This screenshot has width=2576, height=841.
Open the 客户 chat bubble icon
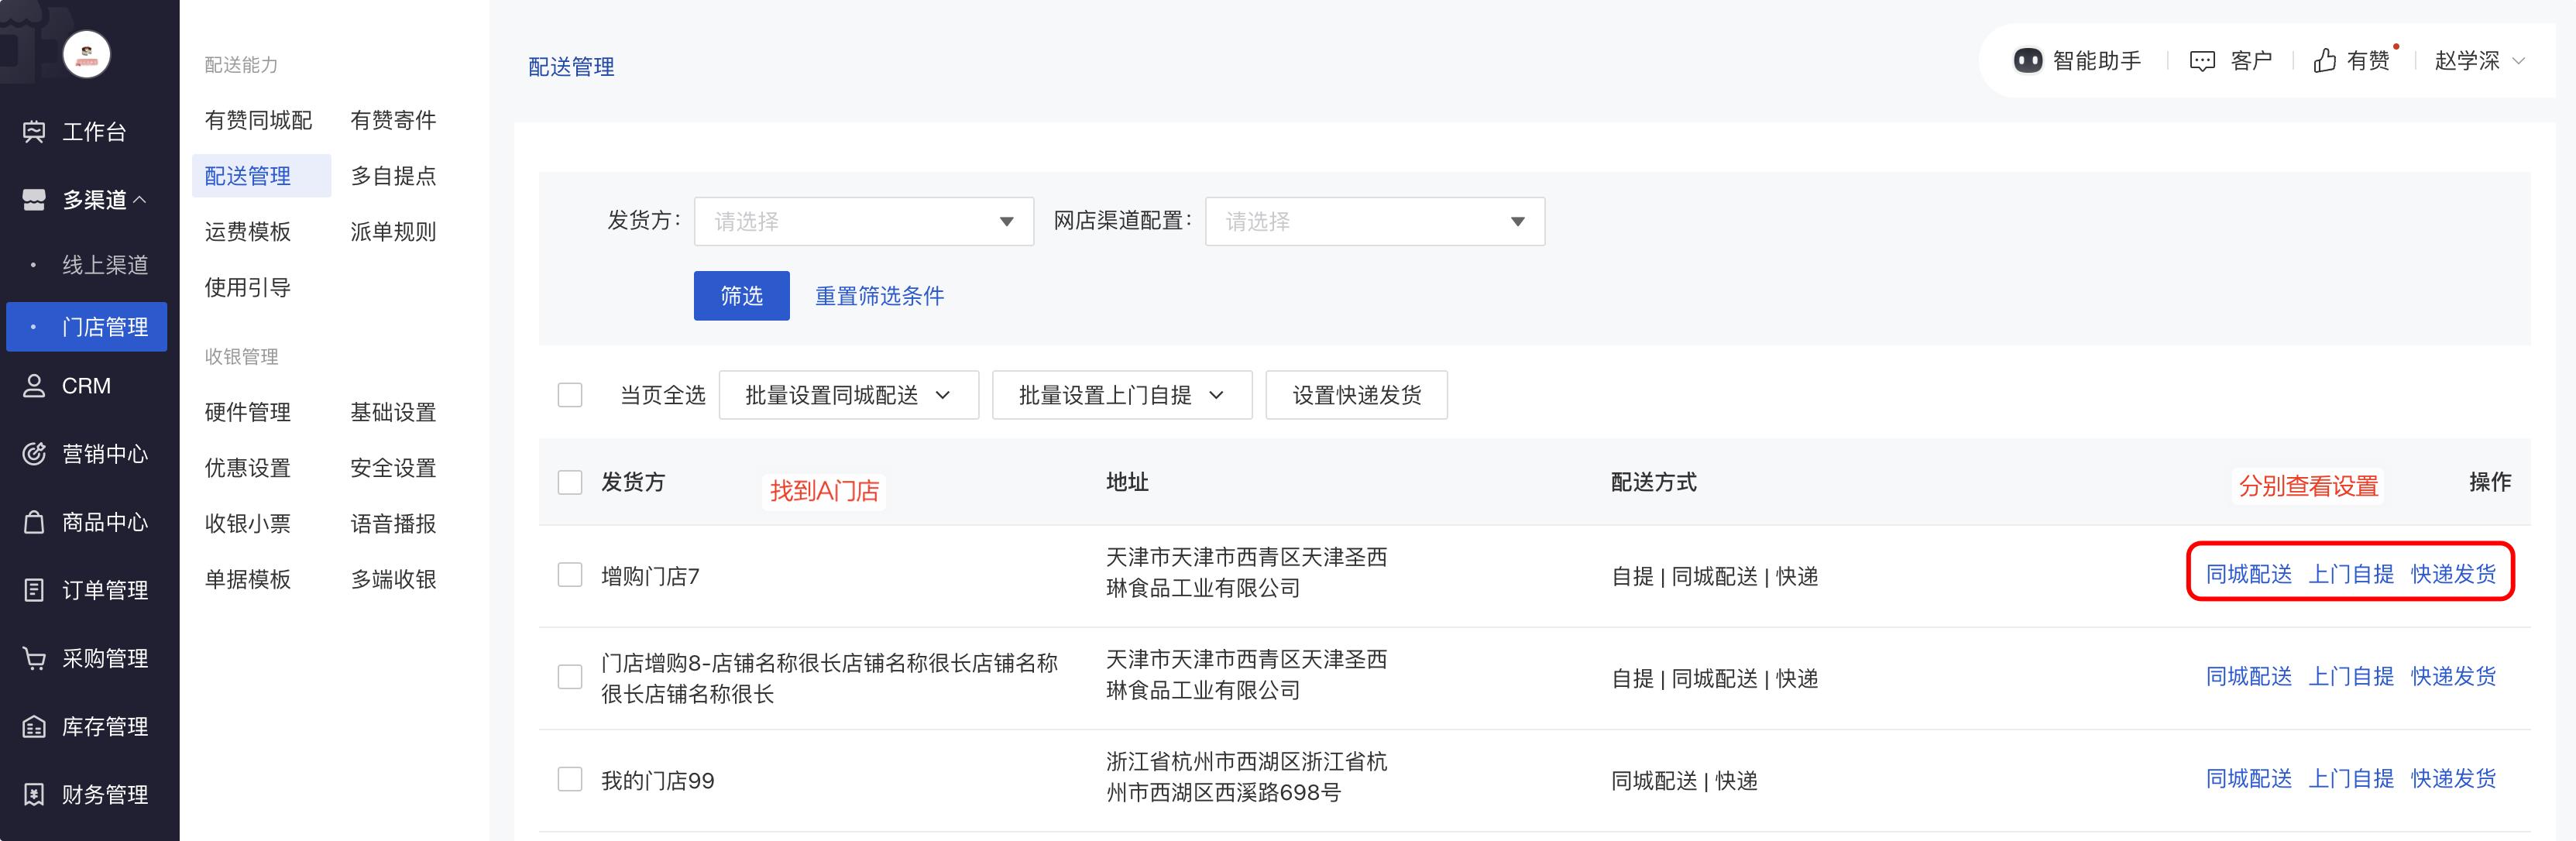2202,61
